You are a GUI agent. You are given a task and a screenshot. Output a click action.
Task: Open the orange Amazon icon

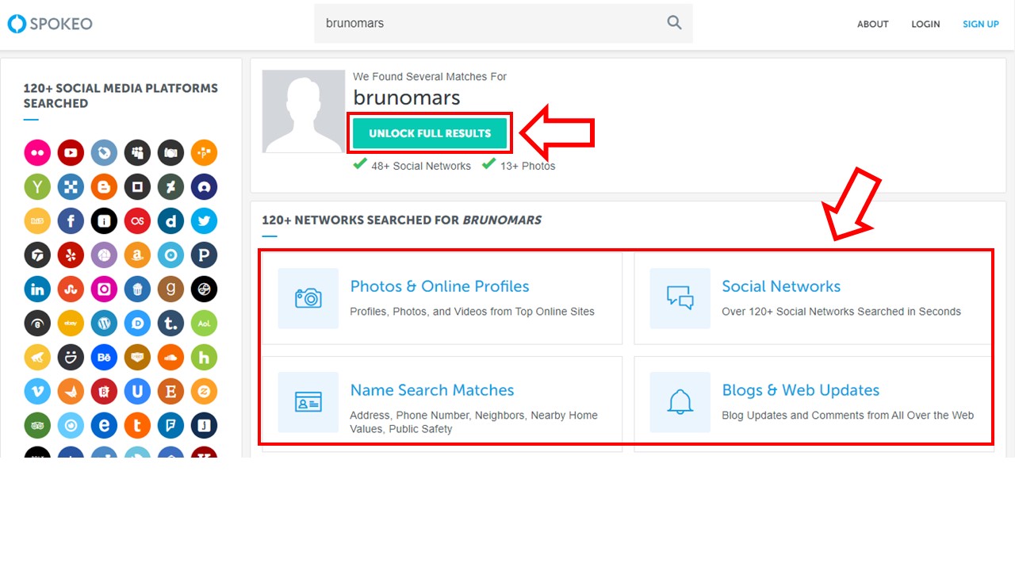pos(137,255)
